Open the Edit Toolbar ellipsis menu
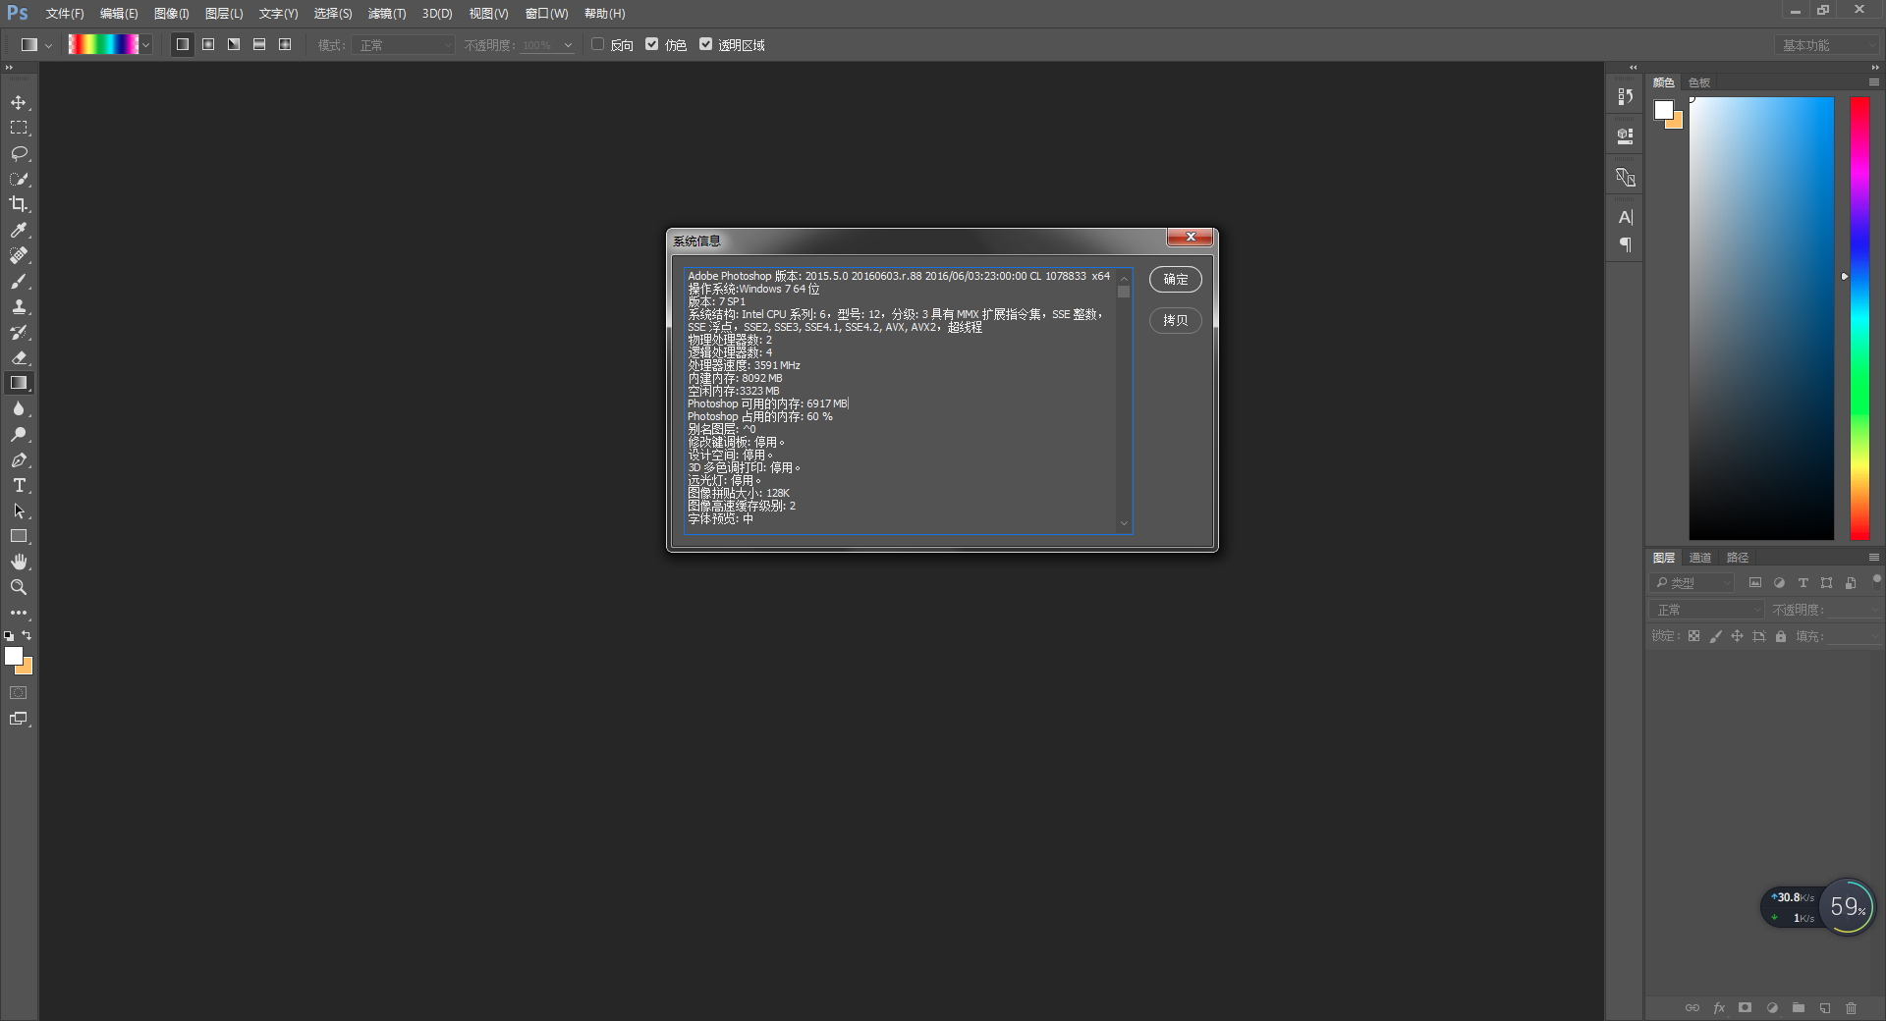1886x1021 pixels. tap(19, 613)
